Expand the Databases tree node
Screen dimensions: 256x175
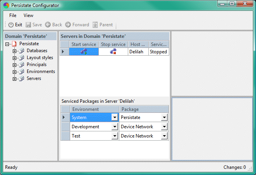pos(14,51)
